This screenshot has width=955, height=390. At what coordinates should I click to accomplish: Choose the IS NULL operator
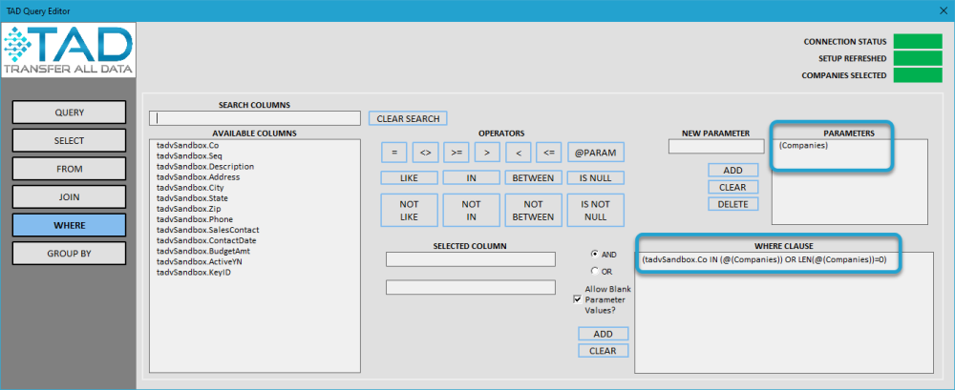click(x=596, y=178)
